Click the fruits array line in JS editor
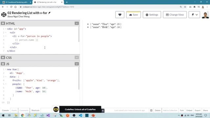Viewport: 210px width, 118px height. 36,80
